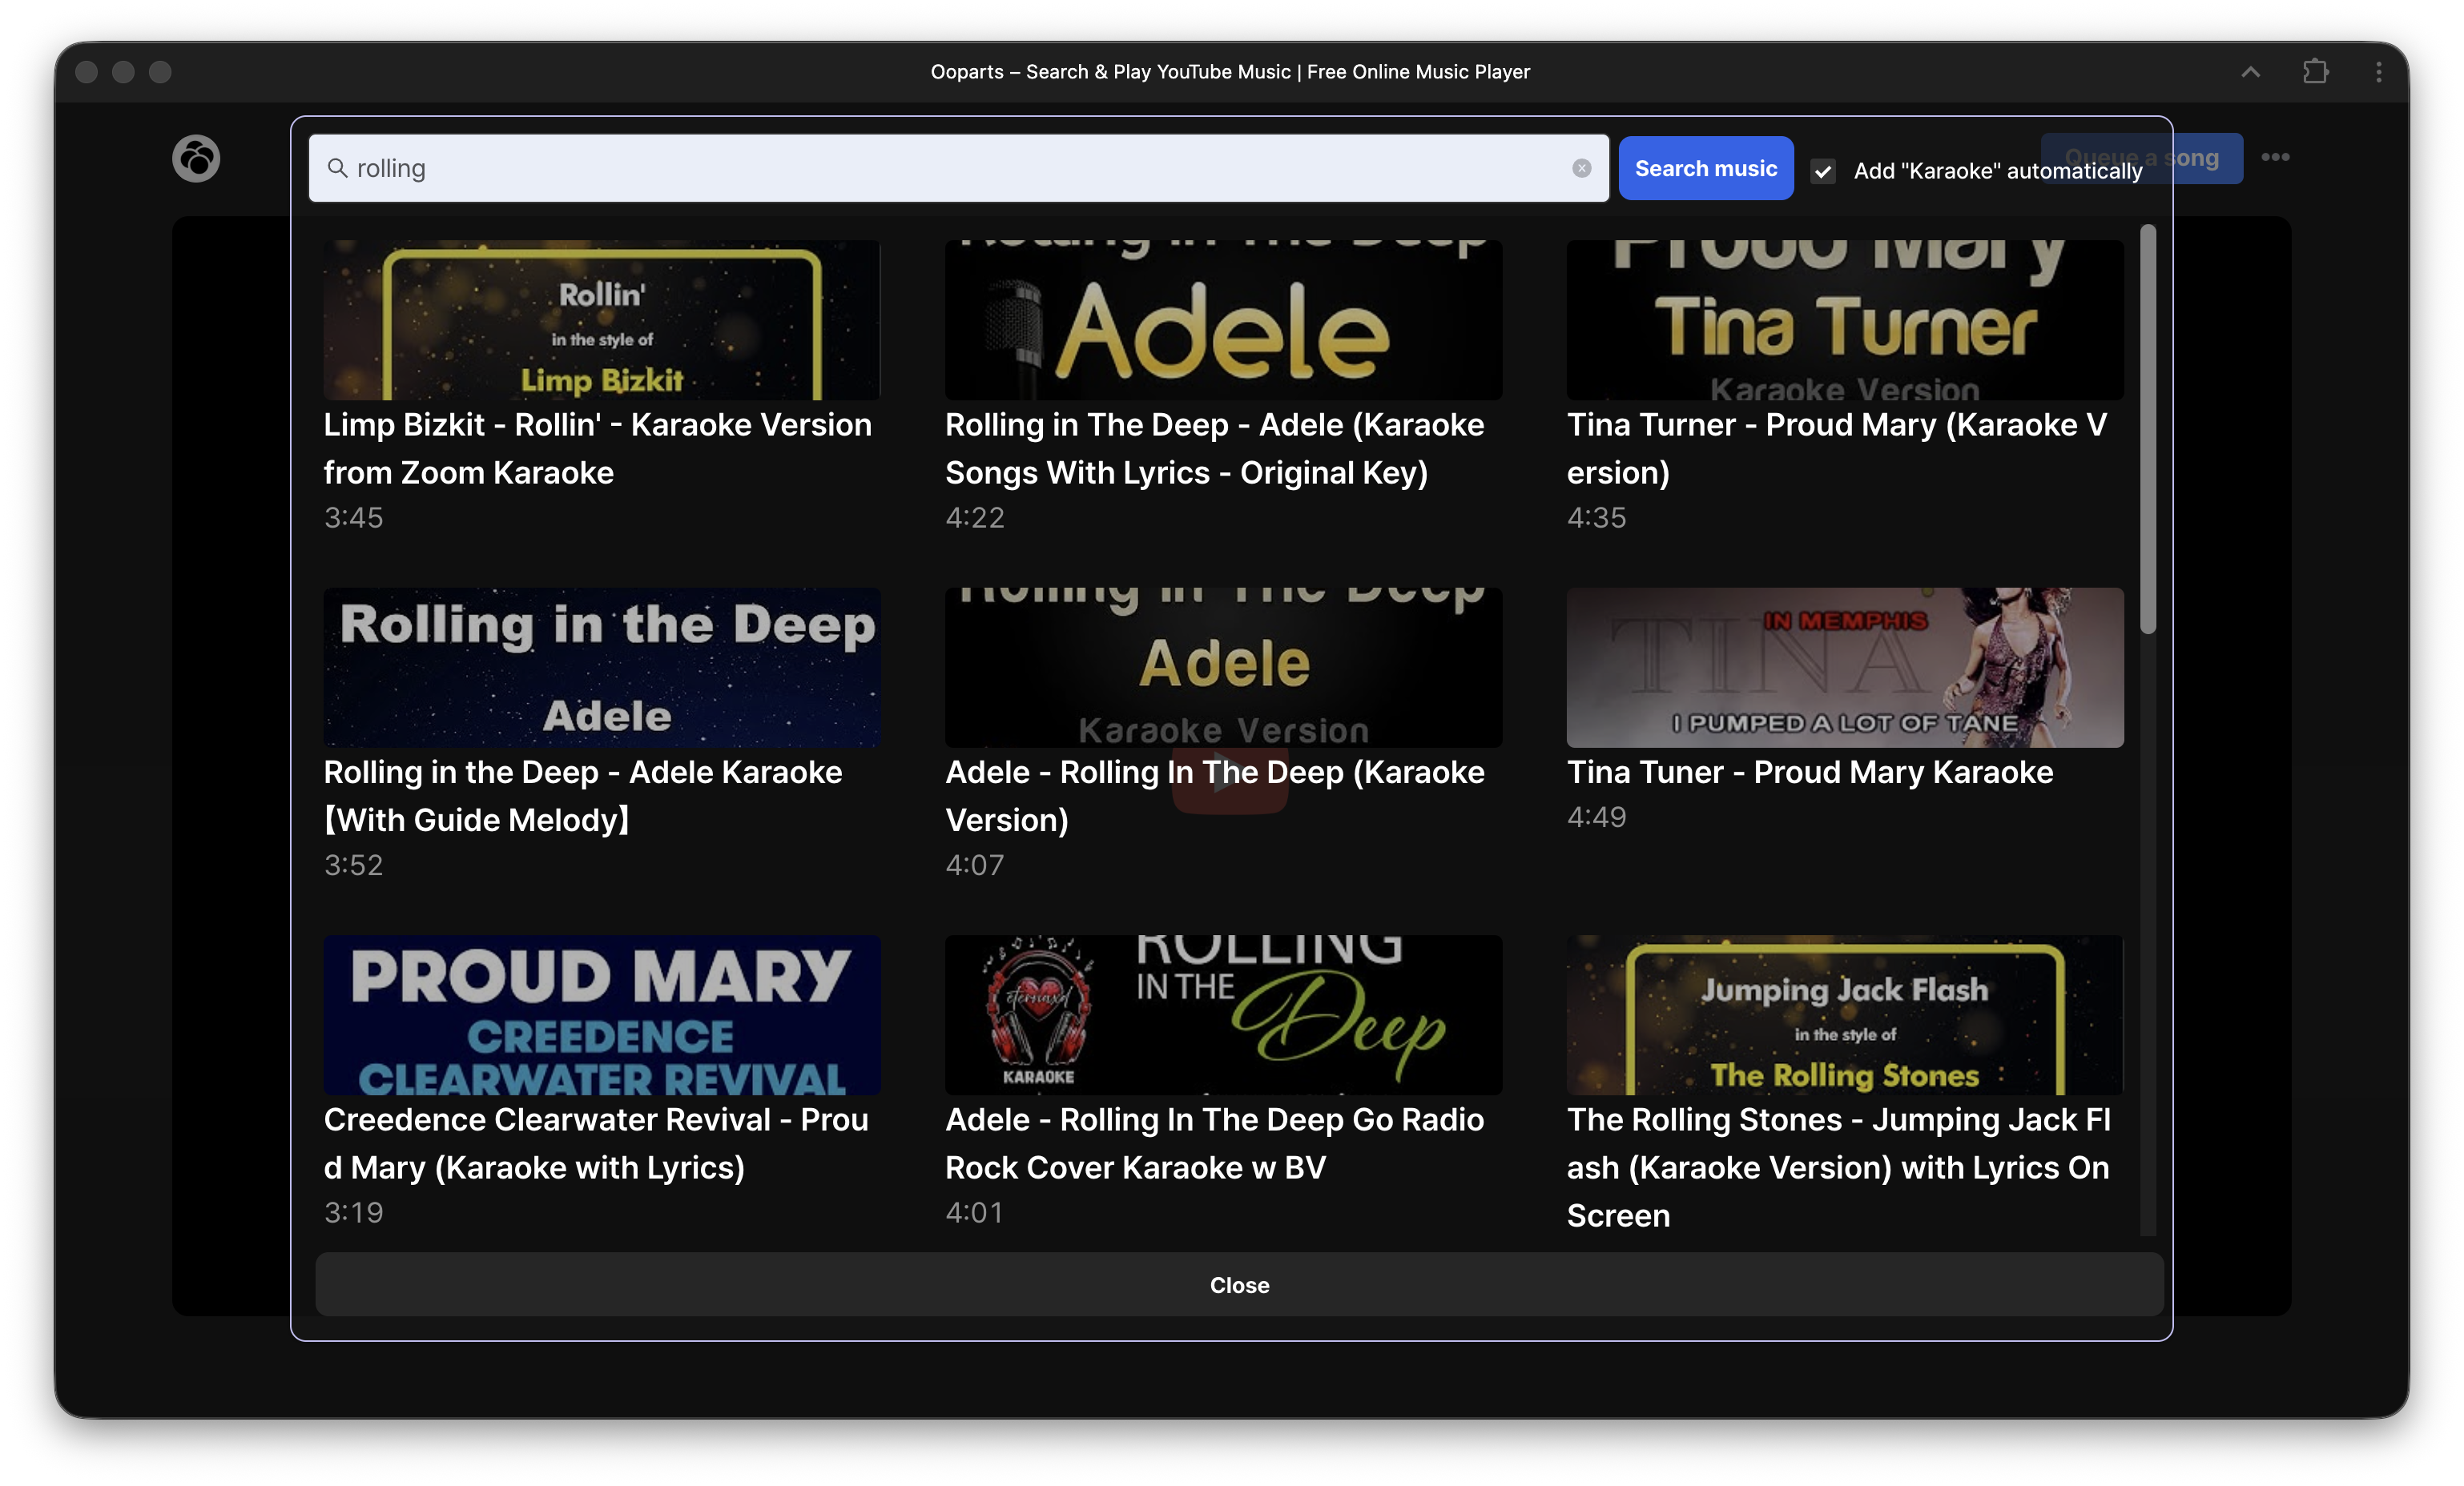Click the magnifier icon in search box
The width and height of the screenshot is (2464, 1486).
click(x=338, y=168)
